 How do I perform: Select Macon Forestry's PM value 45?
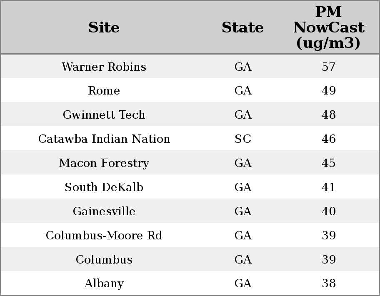(328, 163)
